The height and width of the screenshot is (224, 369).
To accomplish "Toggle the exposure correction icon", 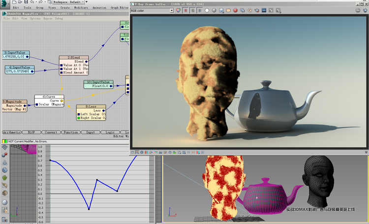I will pos(170,152).
